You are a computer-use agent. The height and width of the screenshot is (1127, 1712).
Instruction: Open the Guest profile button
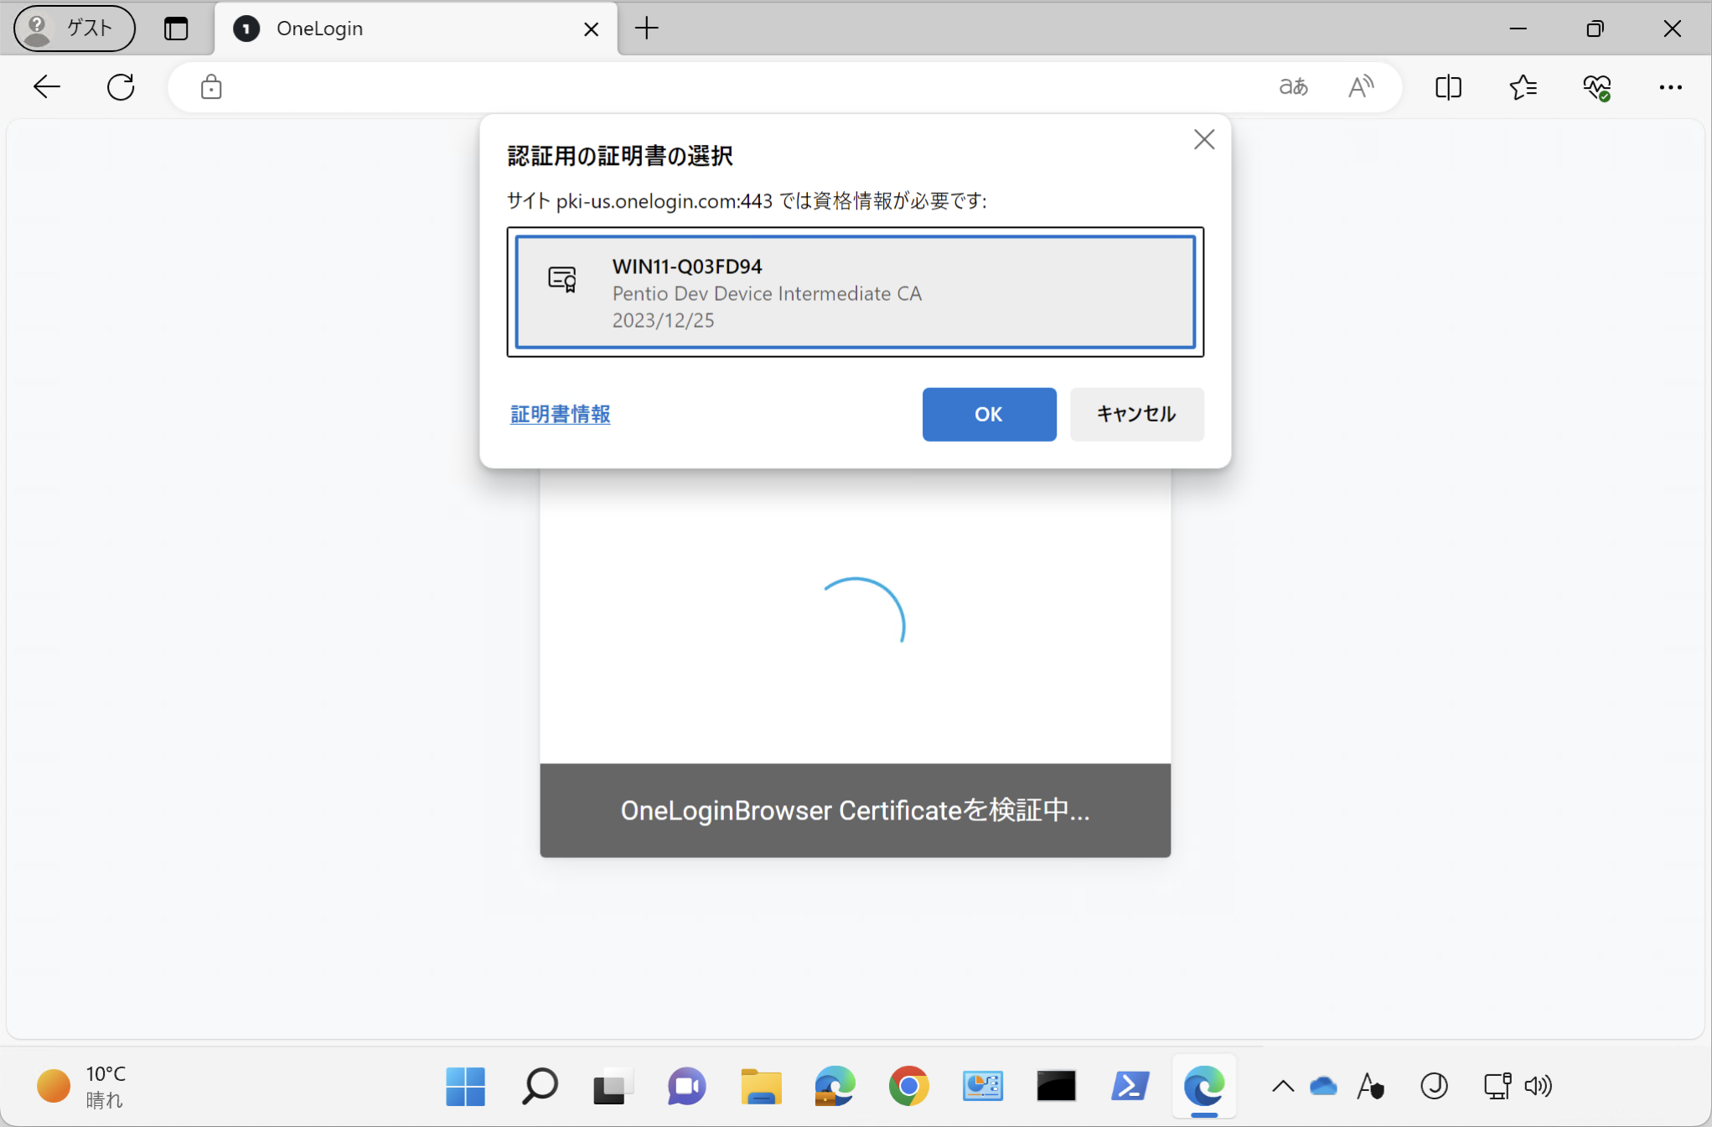pyautogui.click(x=75, y=28)
